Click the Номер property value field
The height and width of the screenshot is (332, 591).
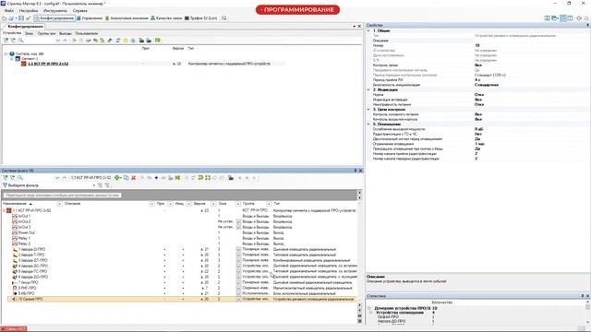(x=531, y=45)
